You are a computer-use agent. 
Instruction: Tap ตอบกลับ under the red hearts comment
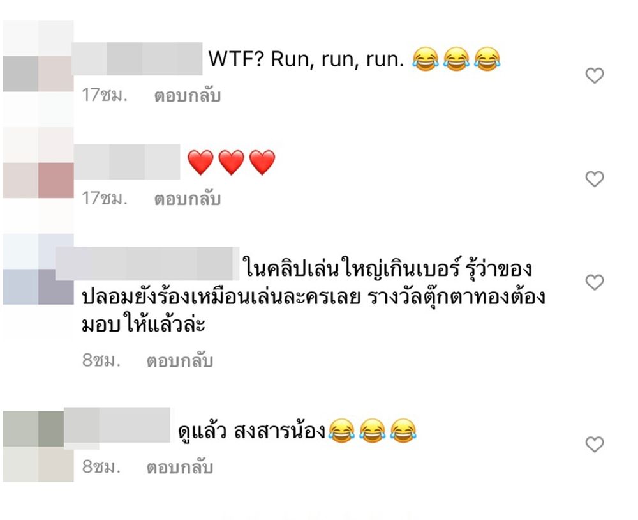click(187, 199)
